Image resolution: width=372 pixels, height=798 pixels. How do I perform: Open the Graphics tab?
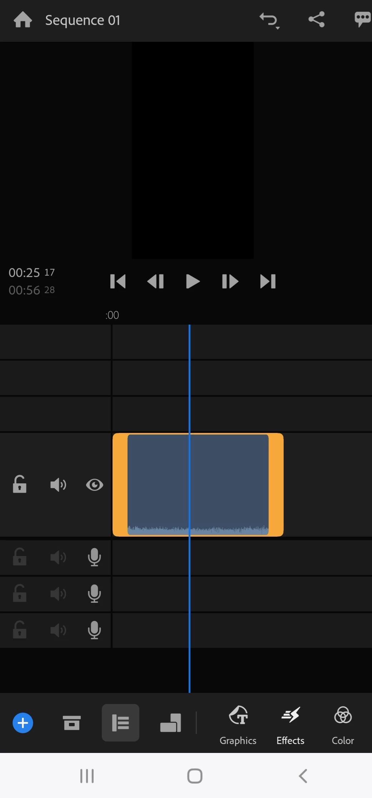point(238,725)
